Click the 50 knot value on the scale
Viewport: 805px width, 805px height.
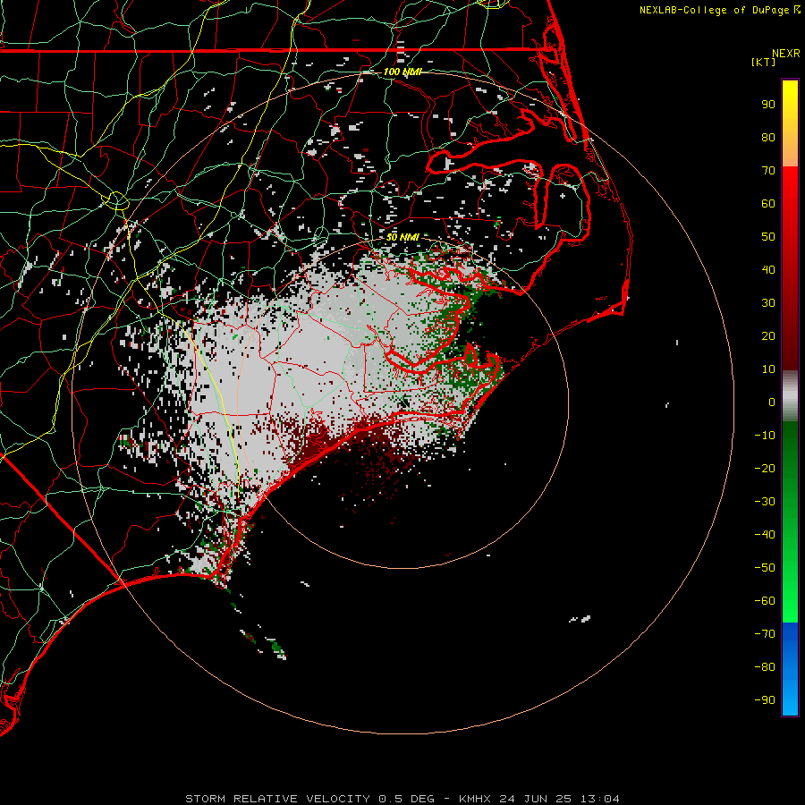(x=768, y=237)
